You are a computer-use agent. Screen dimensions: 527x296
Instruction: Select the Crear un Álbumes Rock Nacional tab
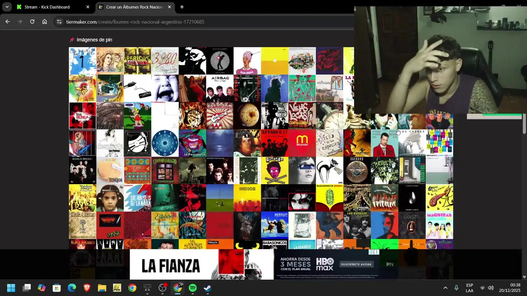coord(135,7)
